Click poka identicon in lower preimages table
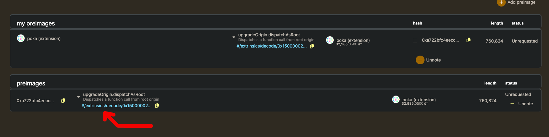This screenshot has height=137, width=549. pyautogui.click(x=396, y=99)
